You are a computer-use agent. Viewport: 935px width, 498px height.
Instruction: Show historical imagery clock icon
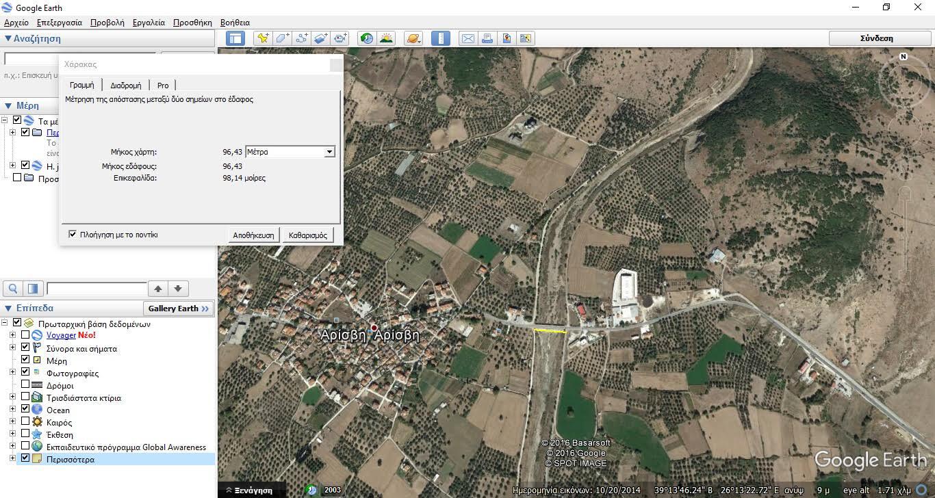(367, 38)
